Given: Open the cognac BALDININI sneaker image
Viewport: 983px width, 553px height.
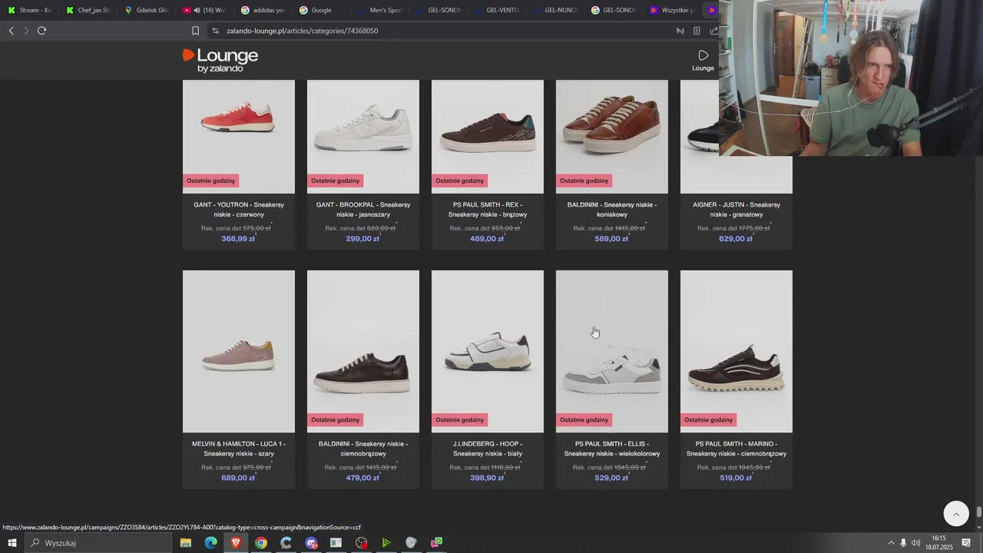Looking at the screenshot, I should point(612,136).
